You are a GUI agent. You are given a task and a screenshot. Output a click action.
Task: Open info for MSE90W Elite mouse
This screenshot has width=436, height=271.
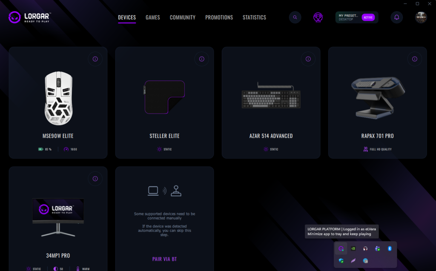click(x=95, y=59)
